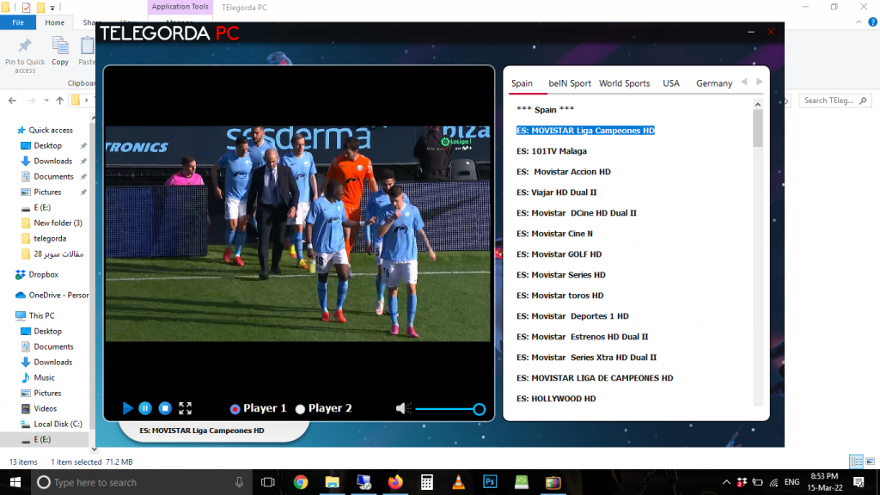The height and width of the screenshot is (495, 880).
Task: Switch to the Home ribbon tab
Action: (54, 22)
